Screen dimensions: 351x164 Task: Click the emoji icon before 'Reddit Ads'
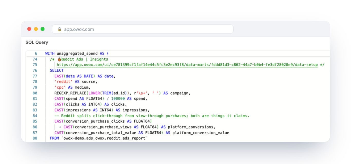[x=59, y=59]
